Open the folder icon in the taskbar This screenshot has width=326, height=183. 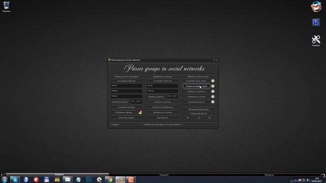click(x=120, y=179)
